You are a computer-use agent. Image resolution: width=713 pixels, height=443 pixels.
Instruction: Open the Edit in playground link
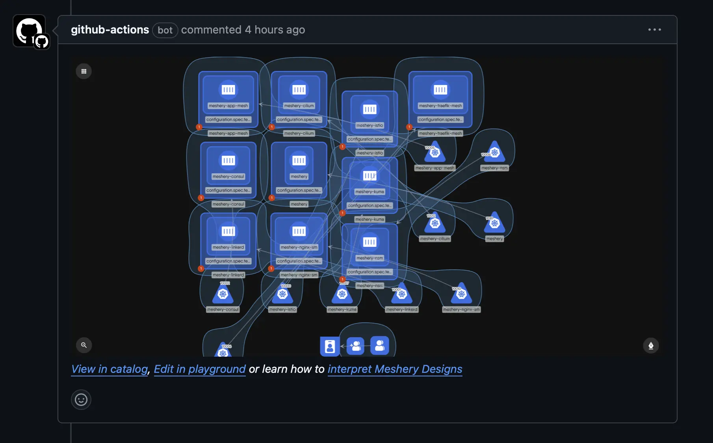[199, 369]
